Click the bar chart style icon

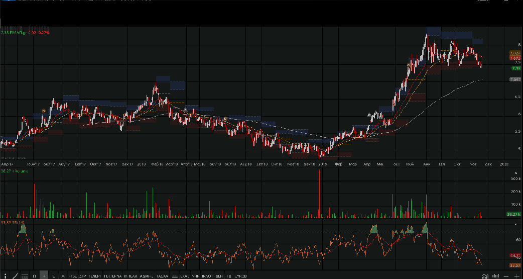(x=496, y=275)
